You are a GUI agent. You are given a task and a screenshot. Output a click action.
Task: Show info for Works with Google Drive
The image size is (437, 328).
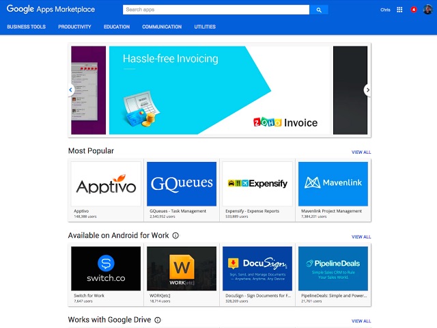pyautogui.click(x=158, y=320)
